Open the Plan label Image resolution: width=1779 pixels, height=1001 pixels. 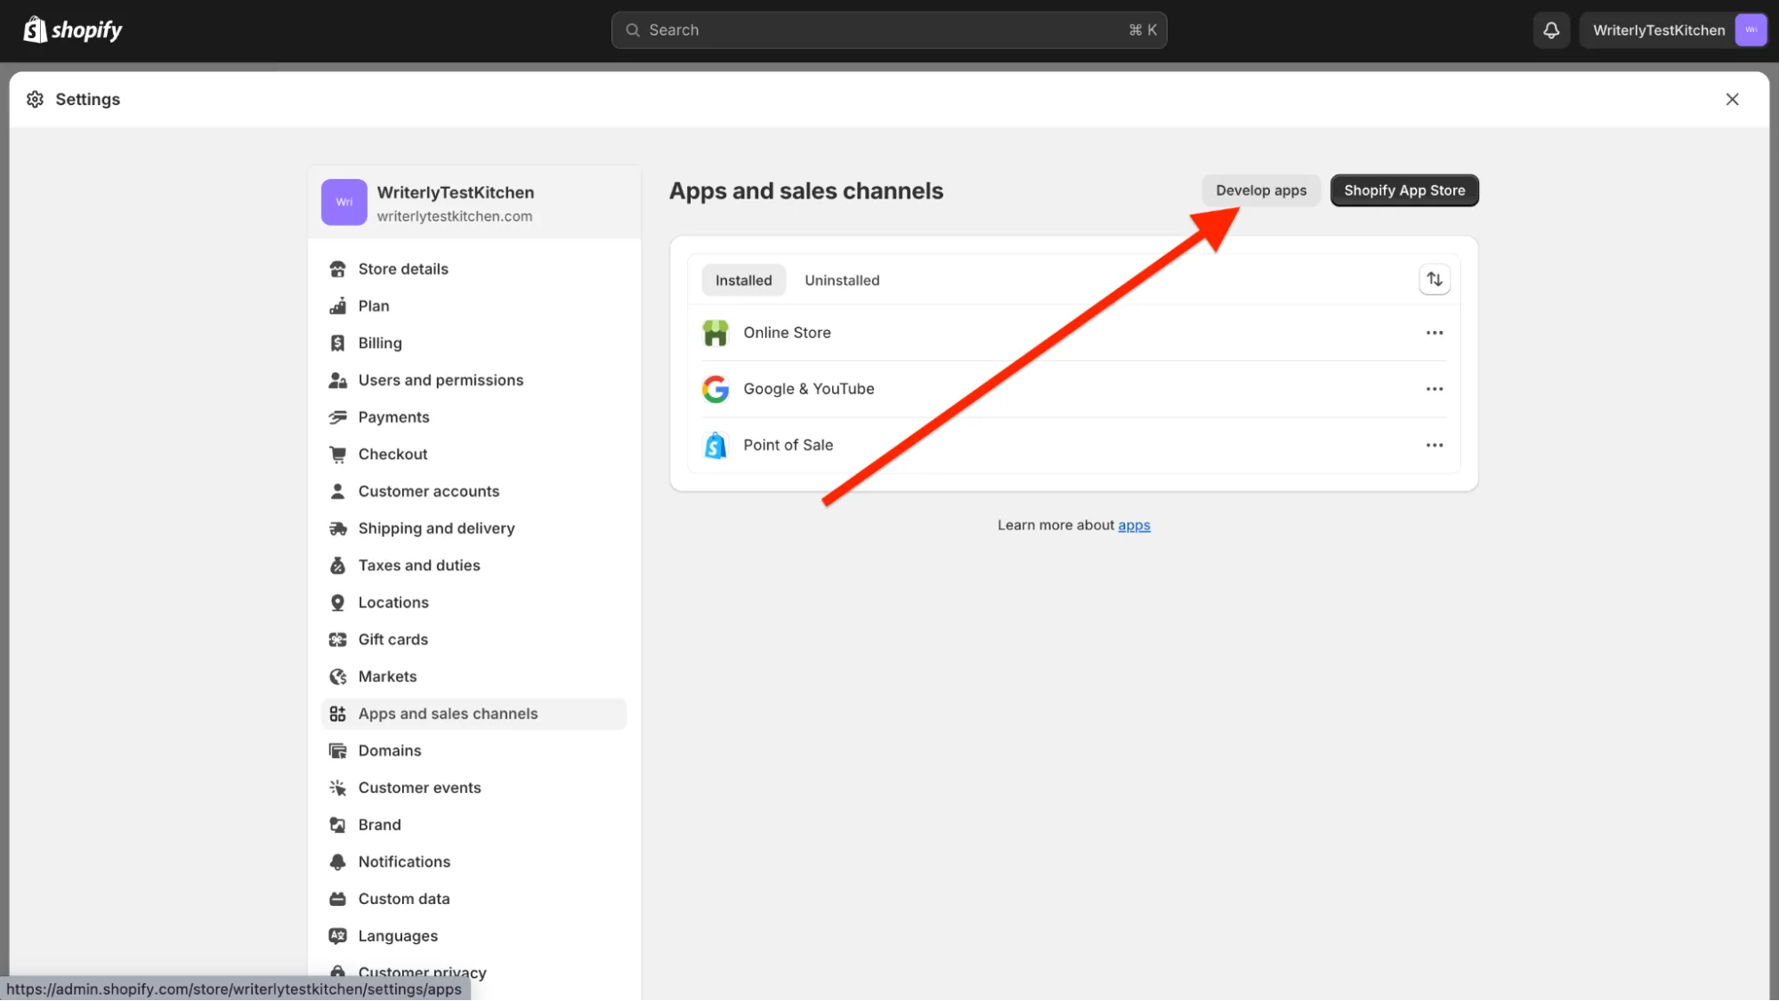coord(374,306)
